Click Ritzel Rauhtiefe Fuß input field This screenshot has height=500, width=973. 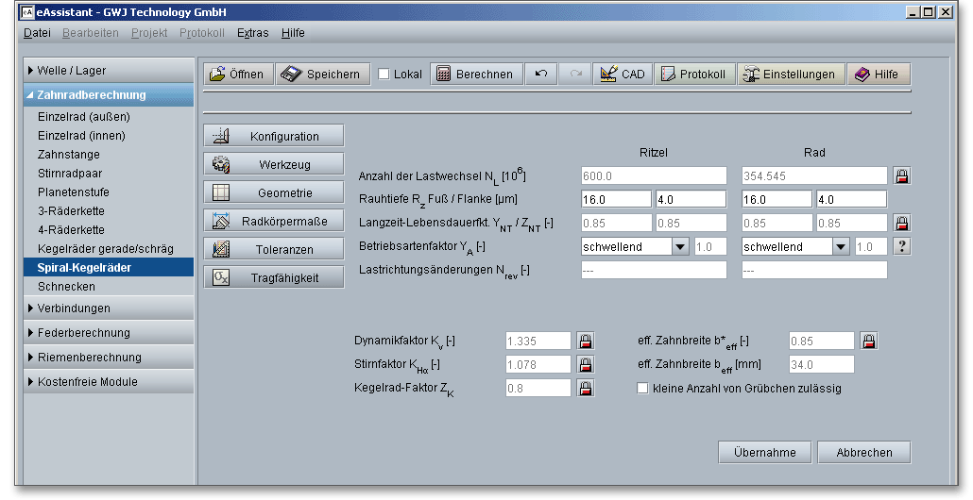pyautogui.click(x=616, y=200)
